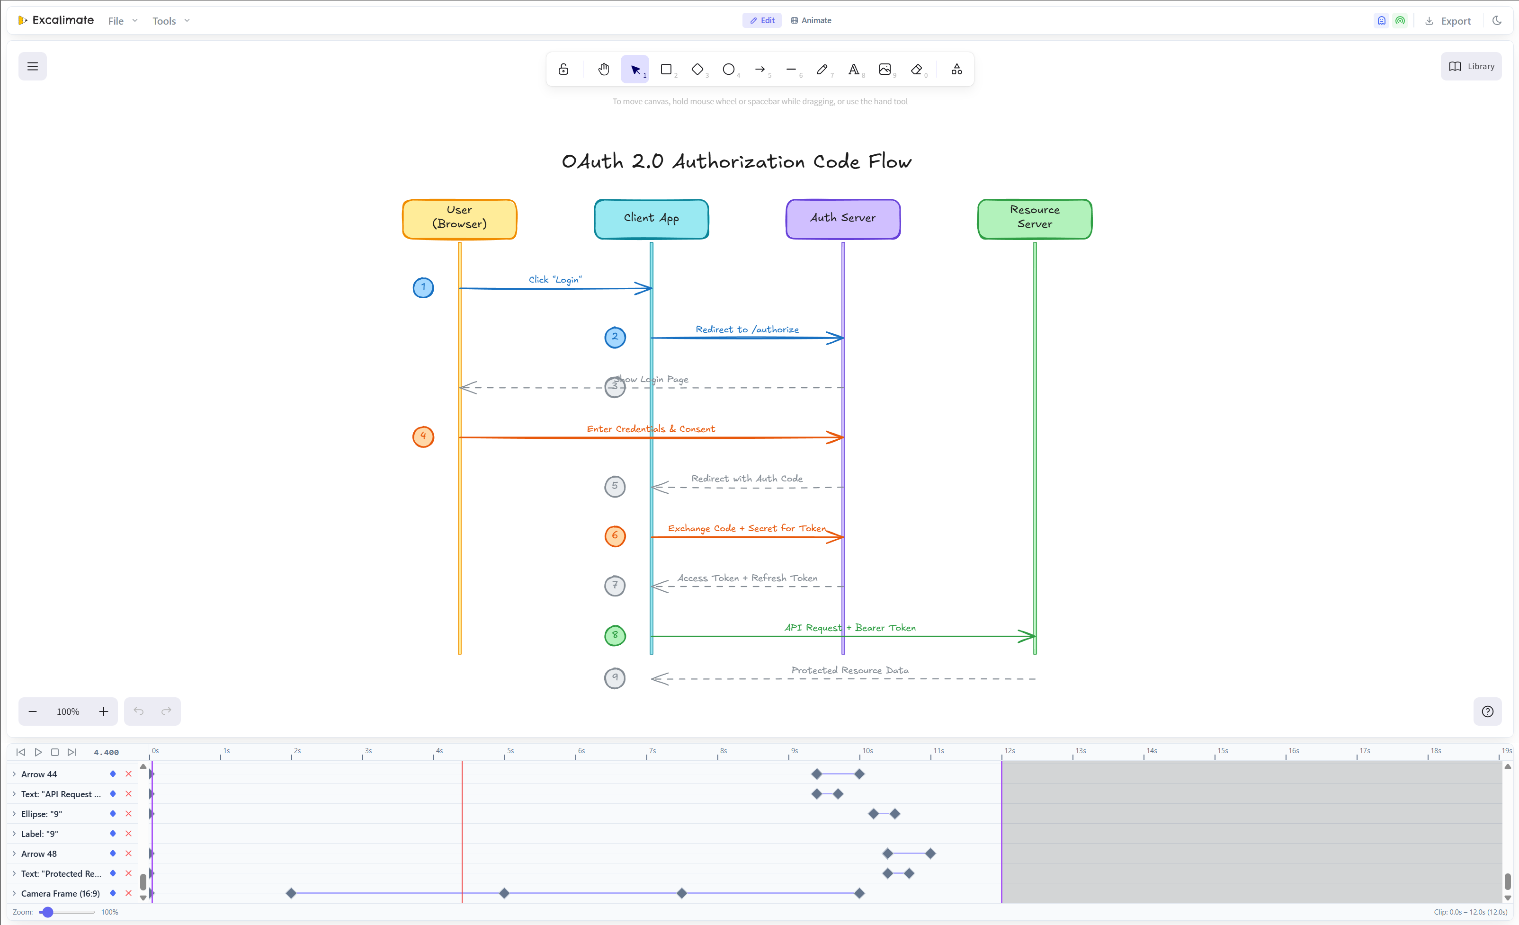This screenshot has height=925, width=1519.
Task: Toggle the canvas lock icon
Action: (563, 69)
